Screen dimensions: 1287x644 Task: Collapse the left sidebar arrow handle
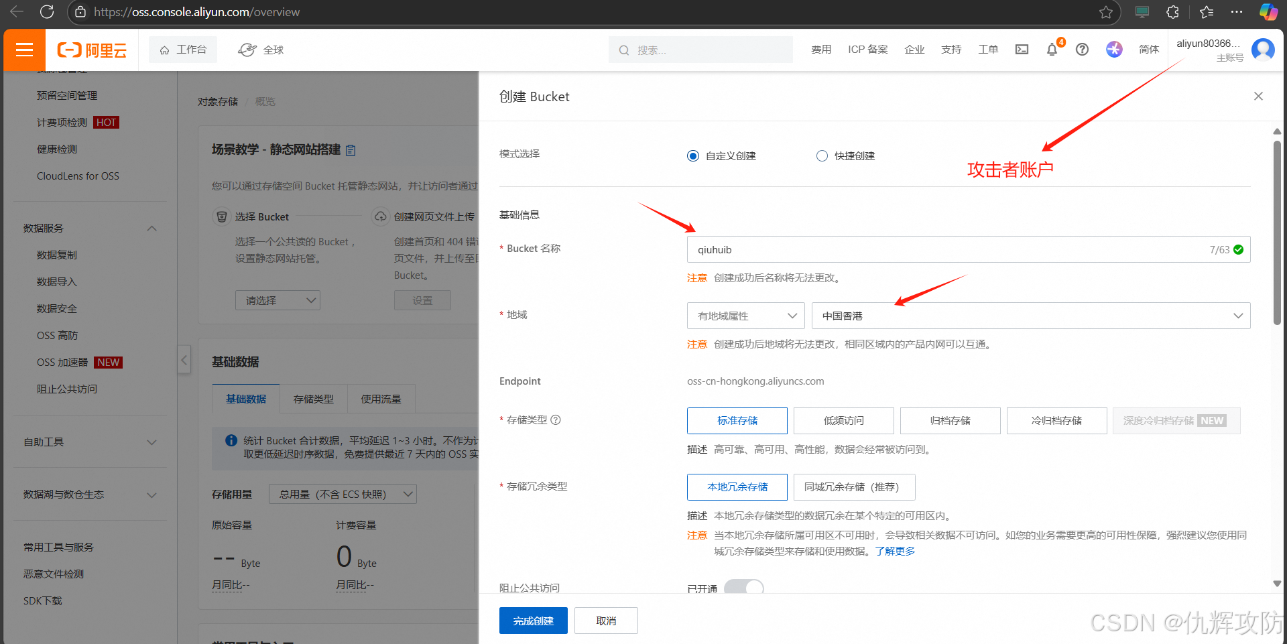(x=184, y=360)
